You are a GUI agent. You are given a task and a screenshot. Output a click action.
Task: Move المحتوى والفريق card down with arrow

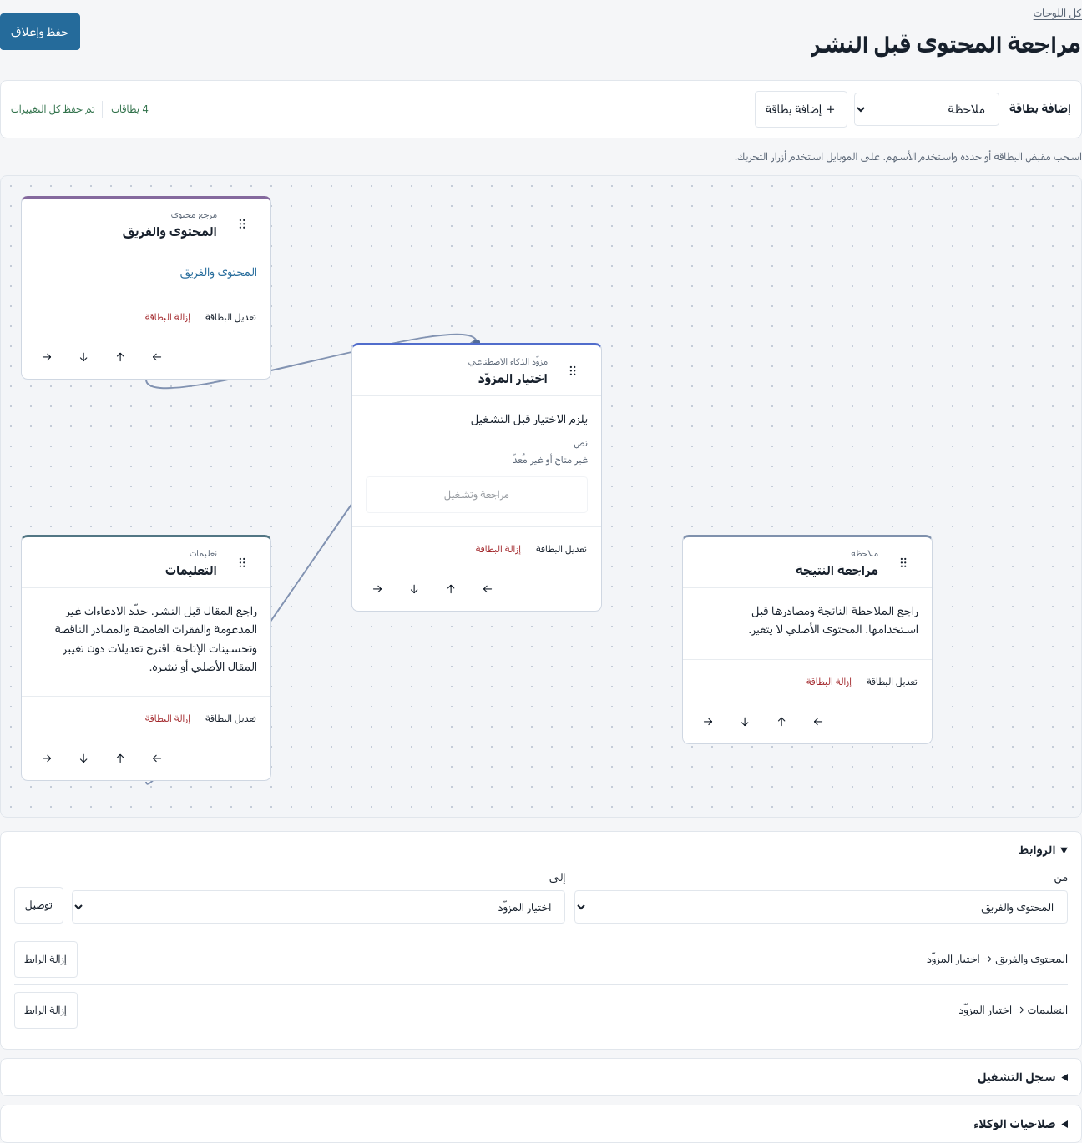tap(83, 357)
